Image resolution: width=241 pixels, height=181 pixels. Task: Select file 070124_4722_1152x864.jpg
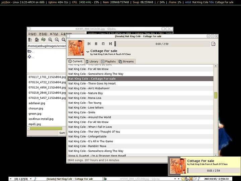click(47, 82)
